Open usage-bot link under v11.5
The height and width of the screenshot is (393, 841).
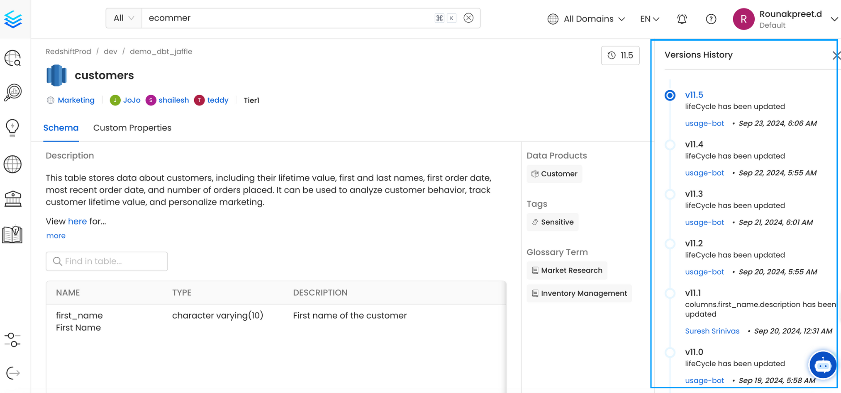(x=705, y=123)
